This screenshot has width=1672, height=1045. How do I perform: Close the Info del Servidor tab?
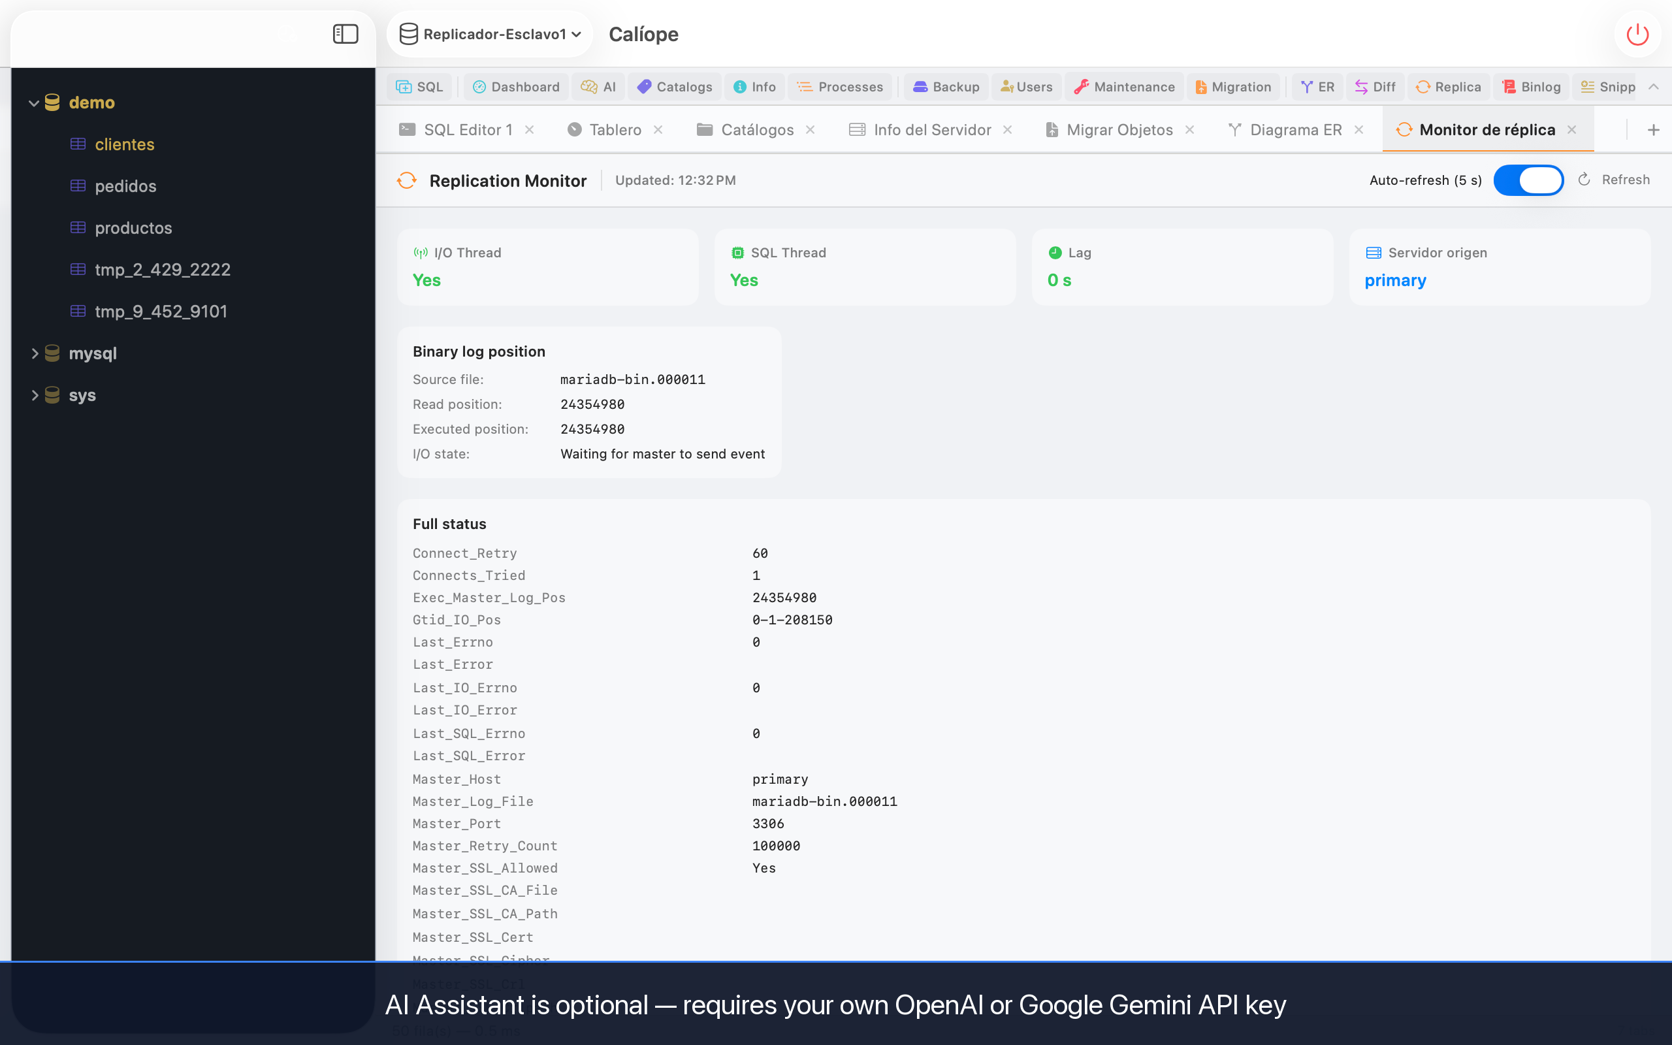[1008, 130]
